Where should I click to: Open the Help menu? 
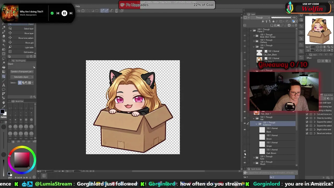(x=78, y=6)
